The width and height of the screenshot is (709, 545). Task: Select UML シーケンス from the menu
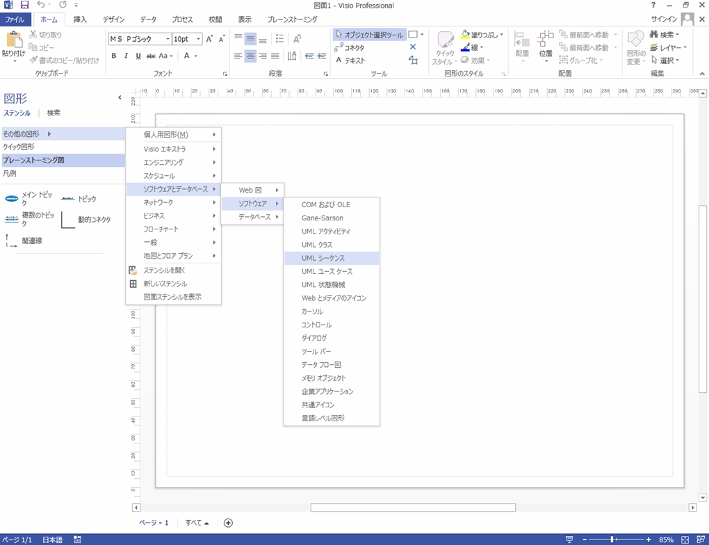click(x=323, y=258)
